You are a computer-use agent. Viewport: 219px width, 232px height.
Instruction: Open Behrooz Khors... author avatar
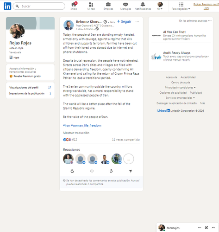pyautogui.click(x=69, y=25)
